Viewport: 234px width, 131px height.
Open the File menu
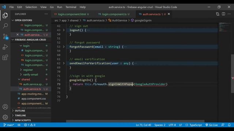click(x=11, y=7)
